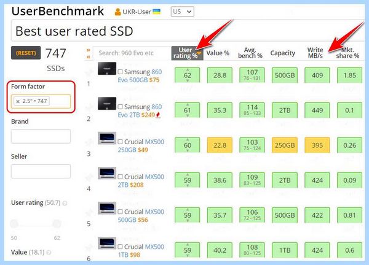The image size is (369, 265).
Task: Sort by Value % column
Action: (218, 53)
